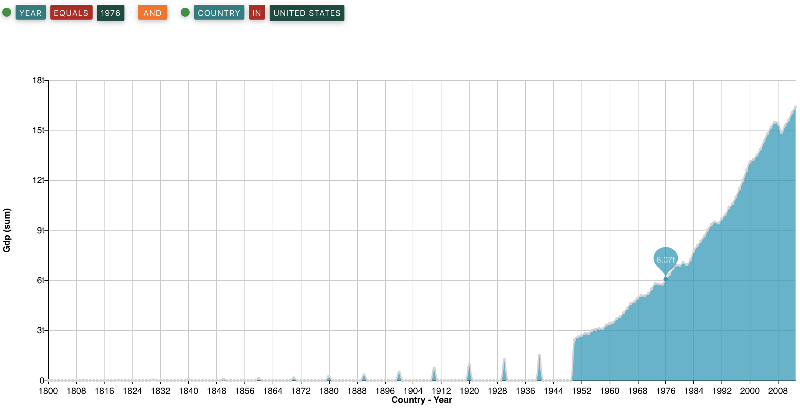Click the last data point on curve
The image size is (800, 409).
(x=795, y=107)
